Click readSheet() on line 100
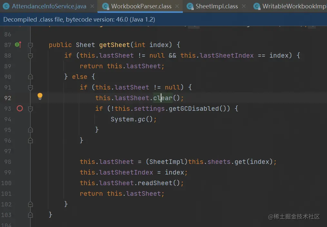 [159, 183]
